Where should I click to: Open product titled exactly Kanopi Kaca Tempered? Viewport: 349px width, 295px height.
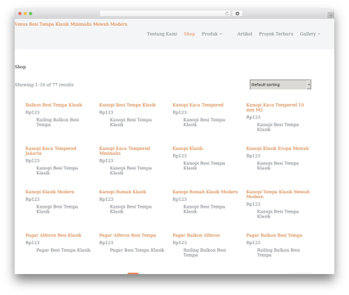tap(198, 105)
